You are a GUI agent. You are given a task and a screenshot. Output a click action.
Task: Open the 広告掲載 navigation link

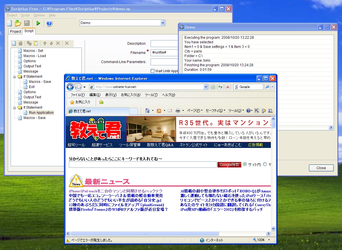tap(255, 145)
